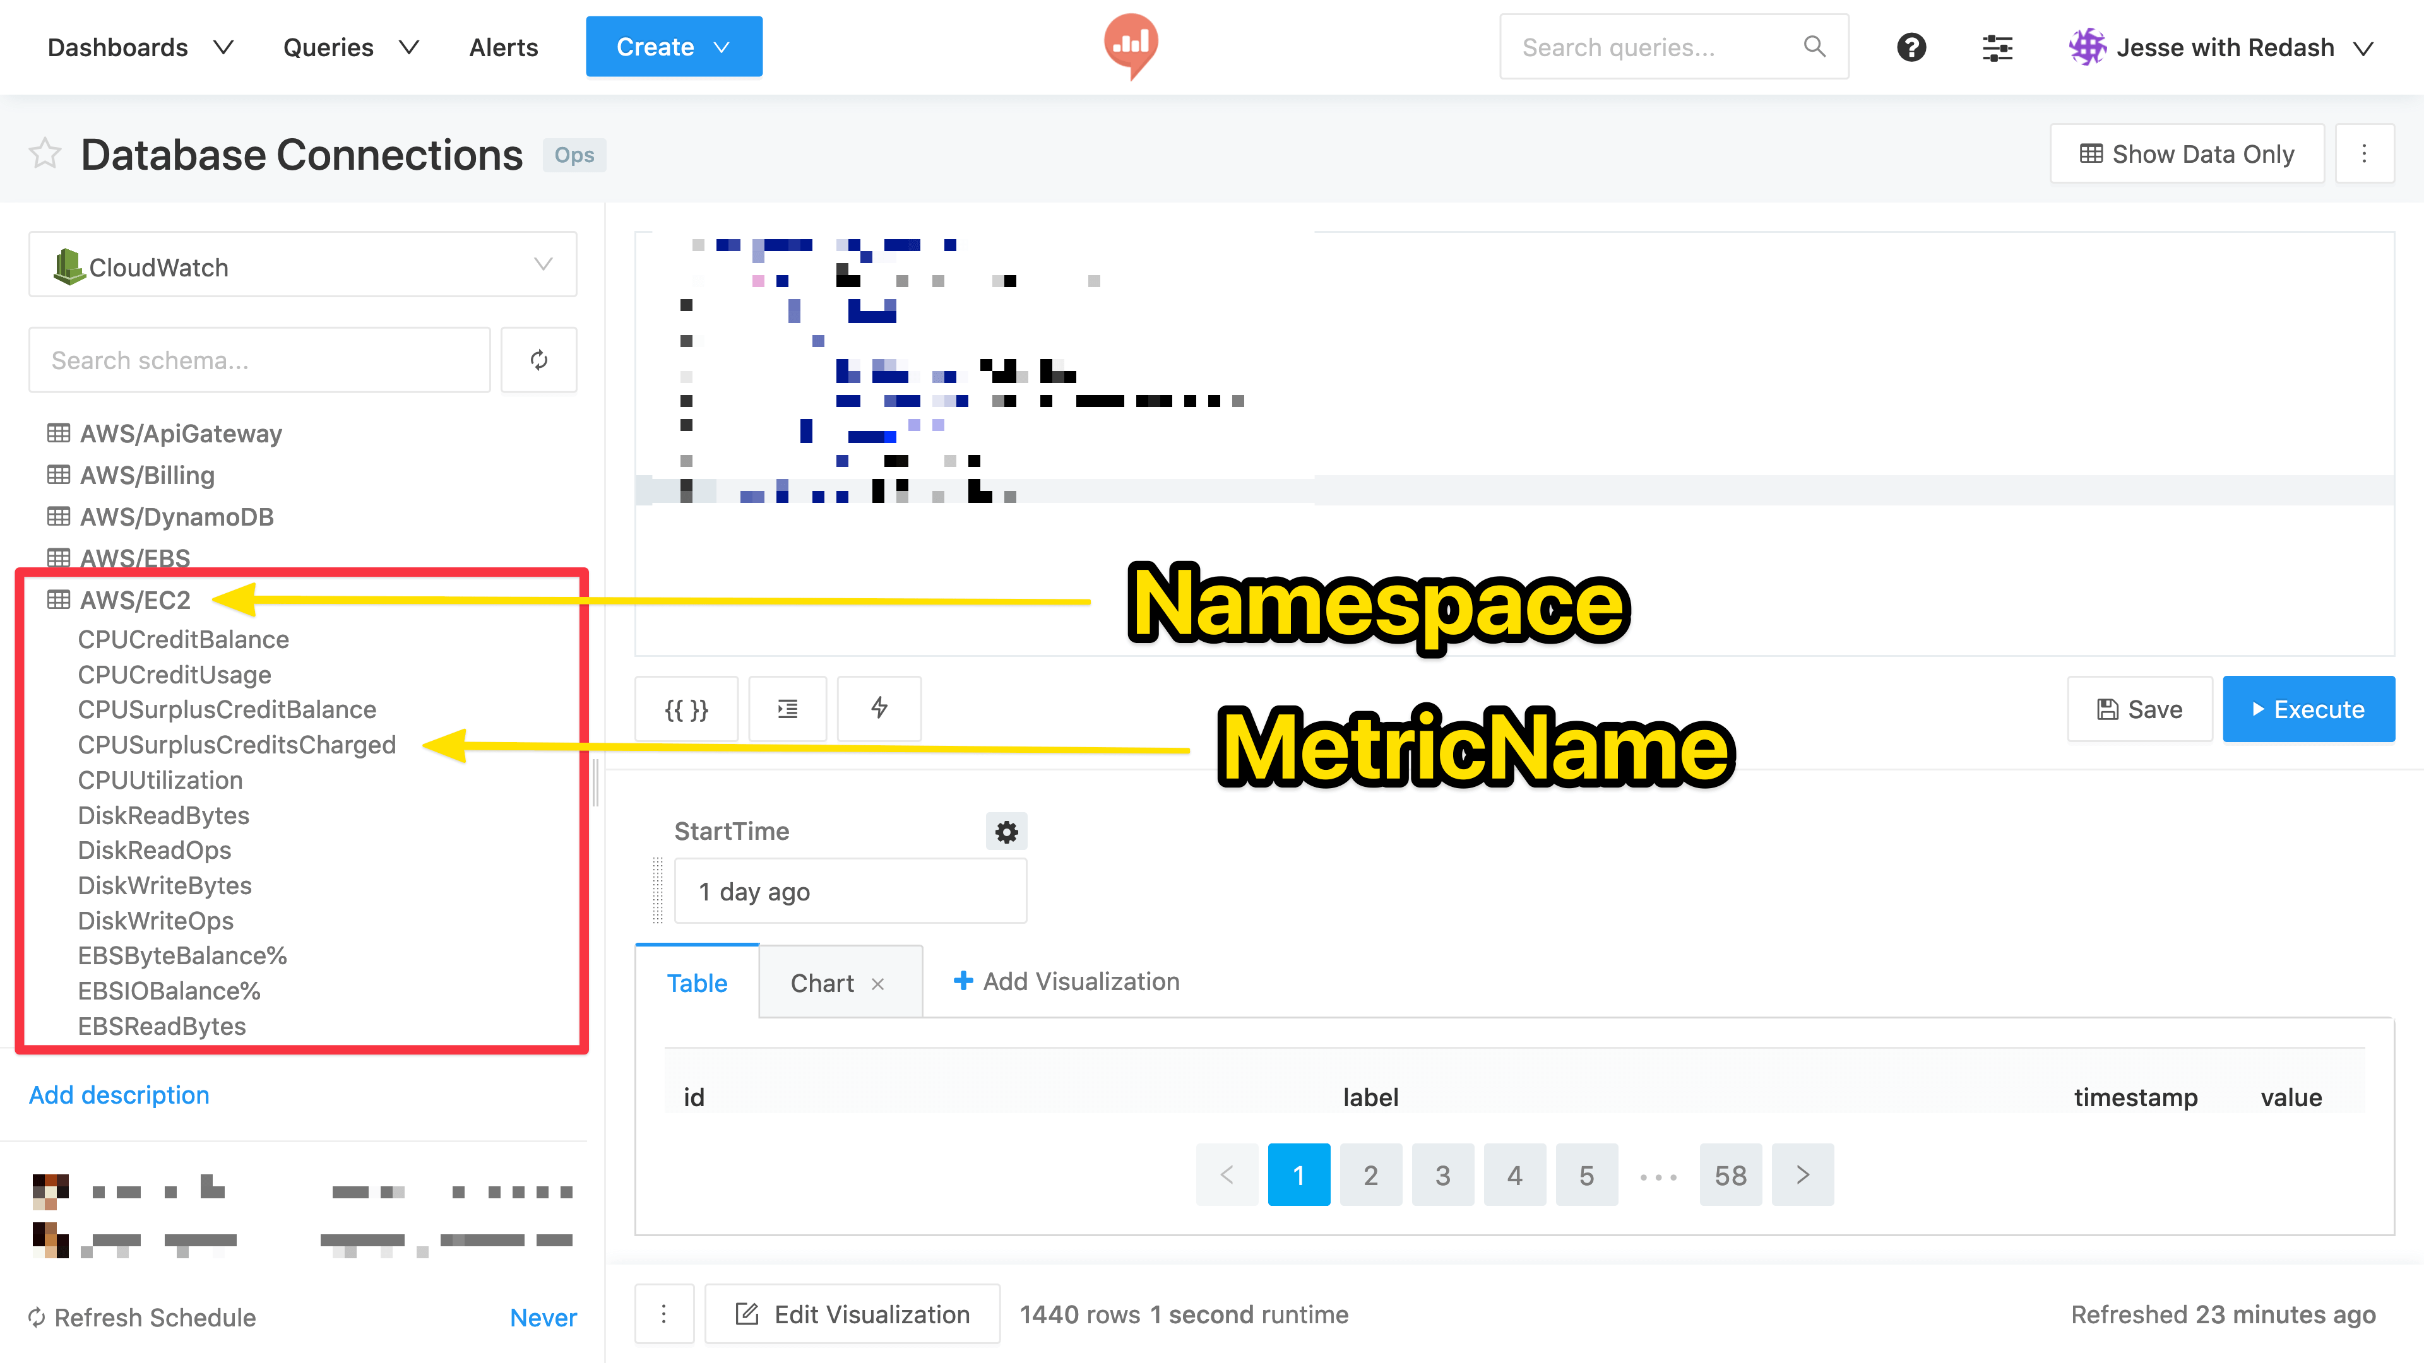Insert a query parameter with {{ }} icon
Image resolution: width=2424 pixels, height=1363 pixels.
tap(686, 708)
